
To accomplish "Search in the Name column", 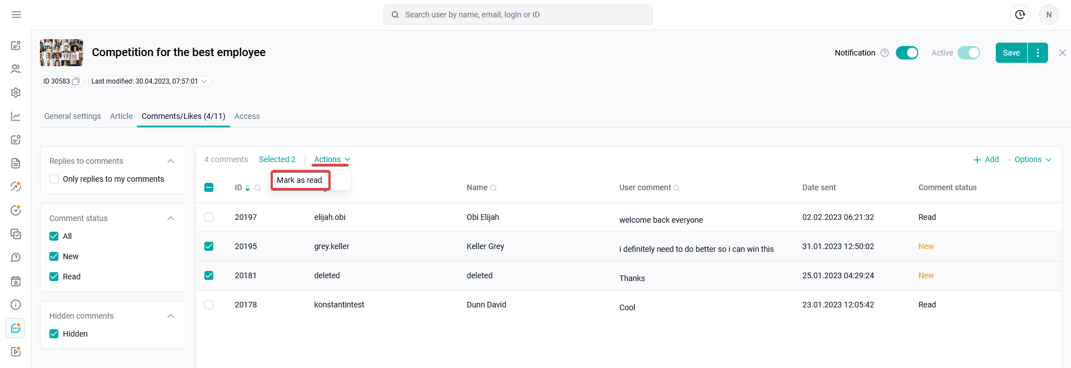I will 493,188.
